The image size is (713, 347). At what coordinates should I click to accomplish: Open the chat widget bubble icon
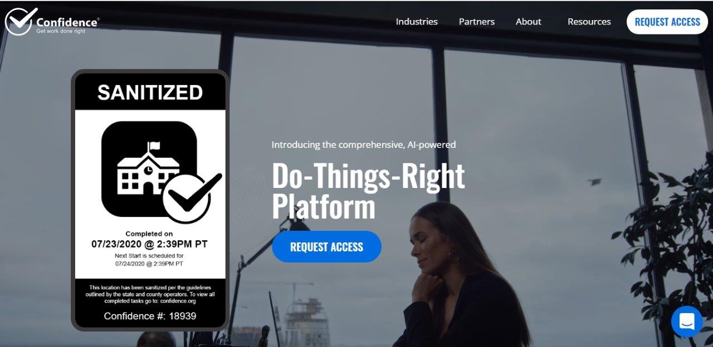point(687,321)
